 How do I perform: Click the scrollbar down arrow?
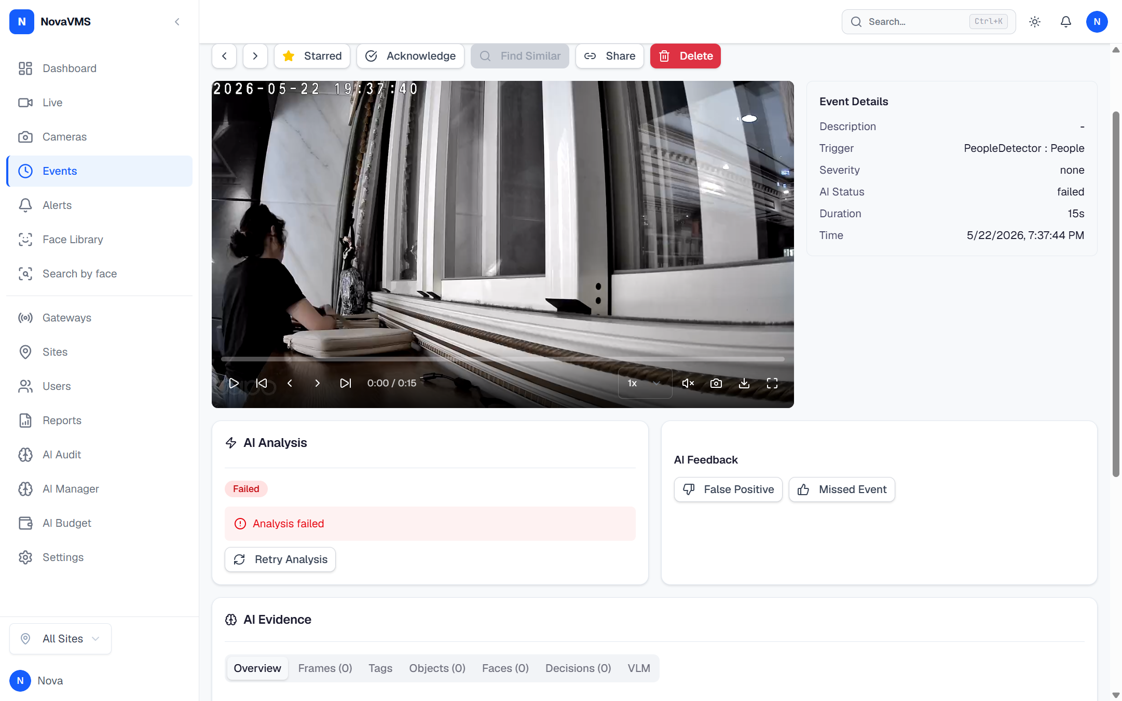pyautogui.click(x=1116, y=695)
